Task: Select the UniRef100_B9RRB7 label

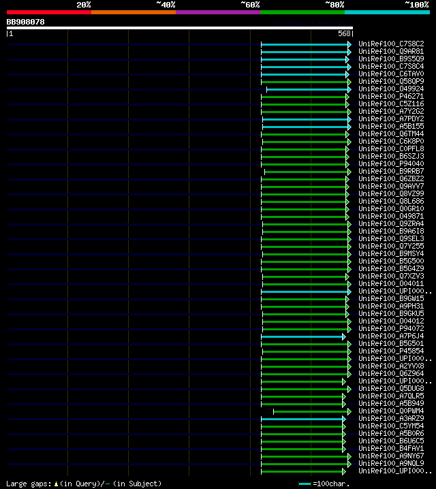Action: (391, 171)
